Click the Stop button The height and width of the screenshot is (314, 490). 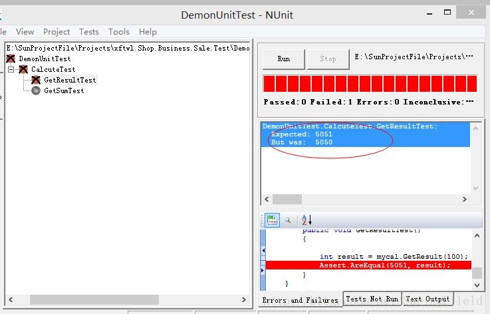[x=328, y=59]
